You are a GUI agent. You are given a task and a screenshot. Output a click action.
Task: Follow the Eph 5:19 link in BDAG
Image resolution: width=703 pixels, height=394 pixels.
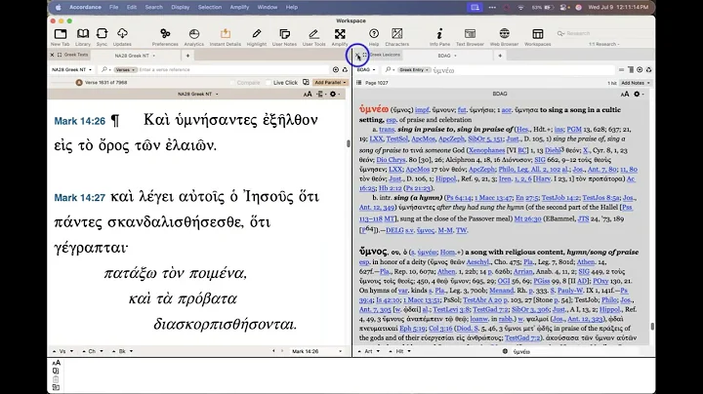(x=412, y=329)
